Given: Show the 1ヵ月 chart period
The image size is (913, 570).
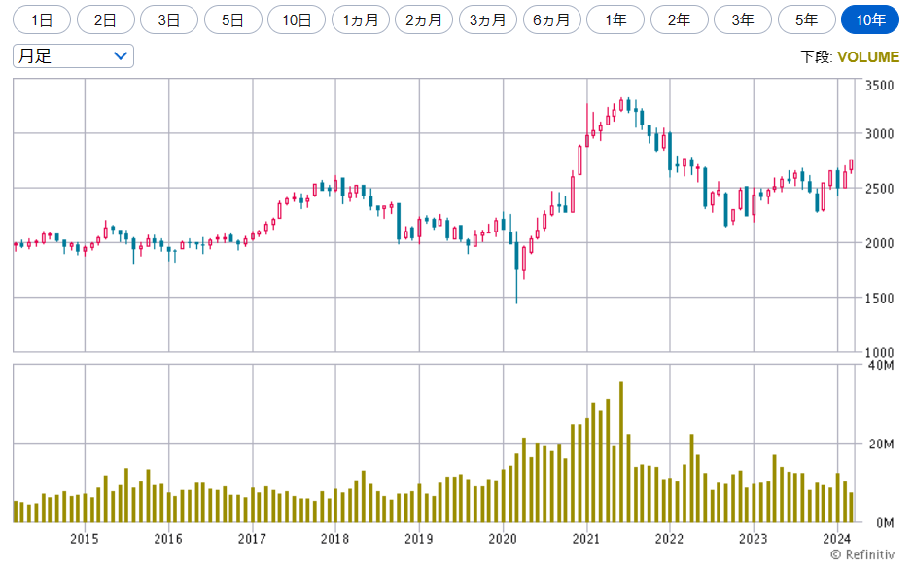Looking at the screenshot, I should point(360,19).
